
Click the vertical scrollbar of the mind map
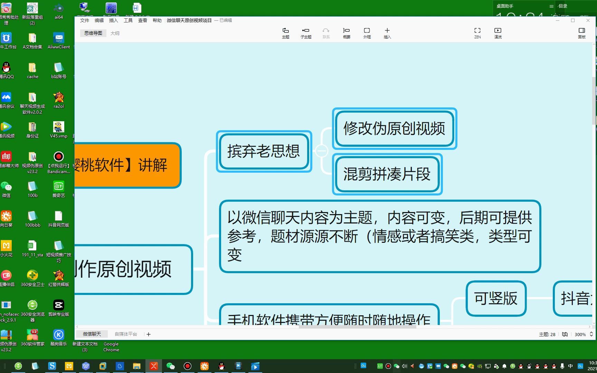tap(594, 101)
